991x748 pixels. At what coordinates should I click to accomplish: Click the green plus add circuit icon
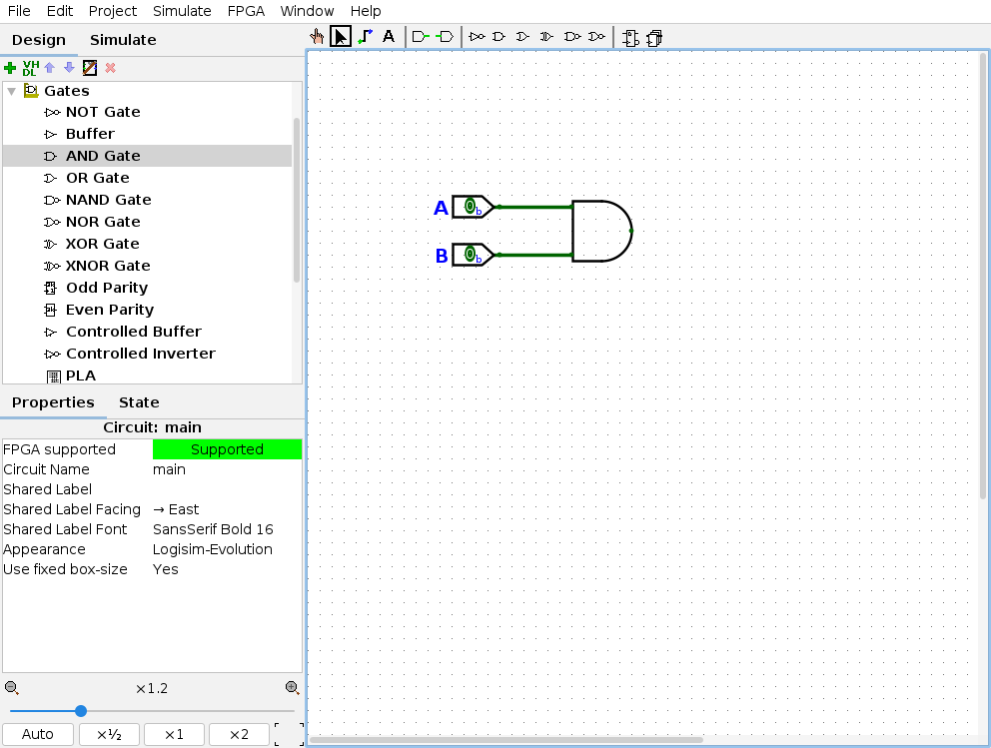[10, 68]
